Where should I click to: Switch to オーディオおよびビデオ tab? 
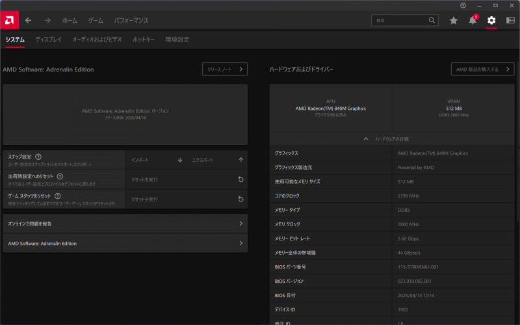click(97, 40)
